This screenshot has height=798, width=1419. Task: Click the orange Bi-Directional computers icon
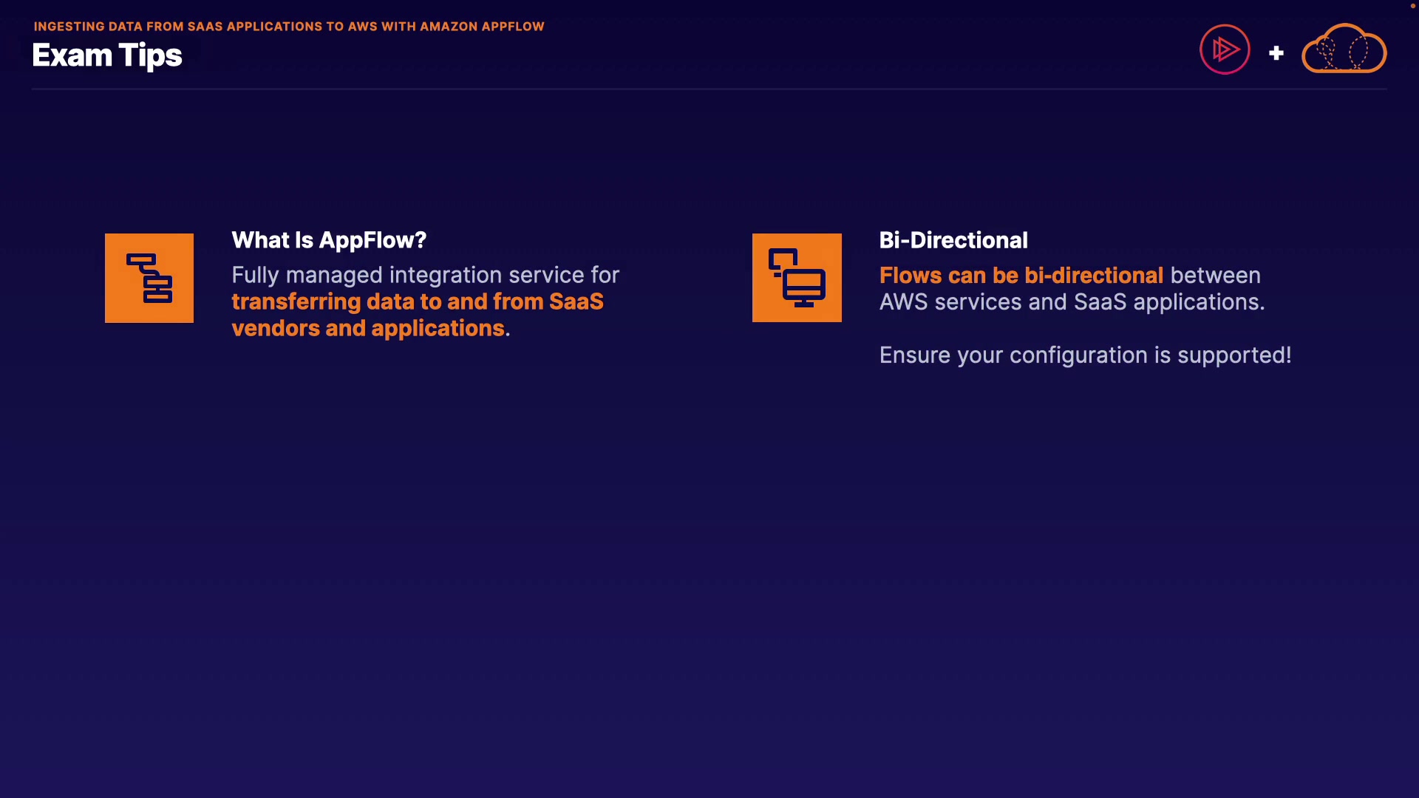797,278
